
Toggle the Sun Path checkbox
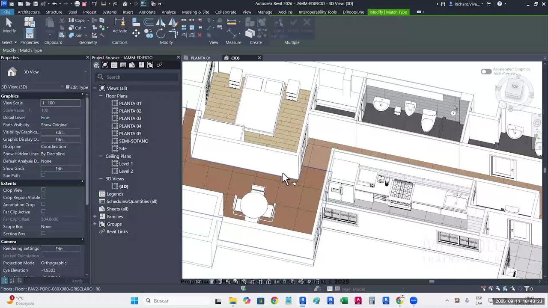(x=43, y=175)
